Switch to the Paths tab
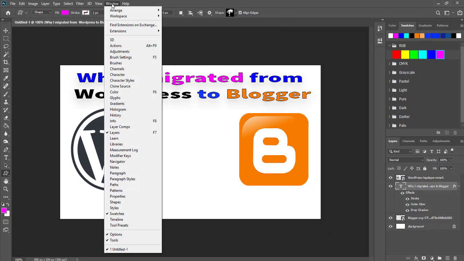 423,141
